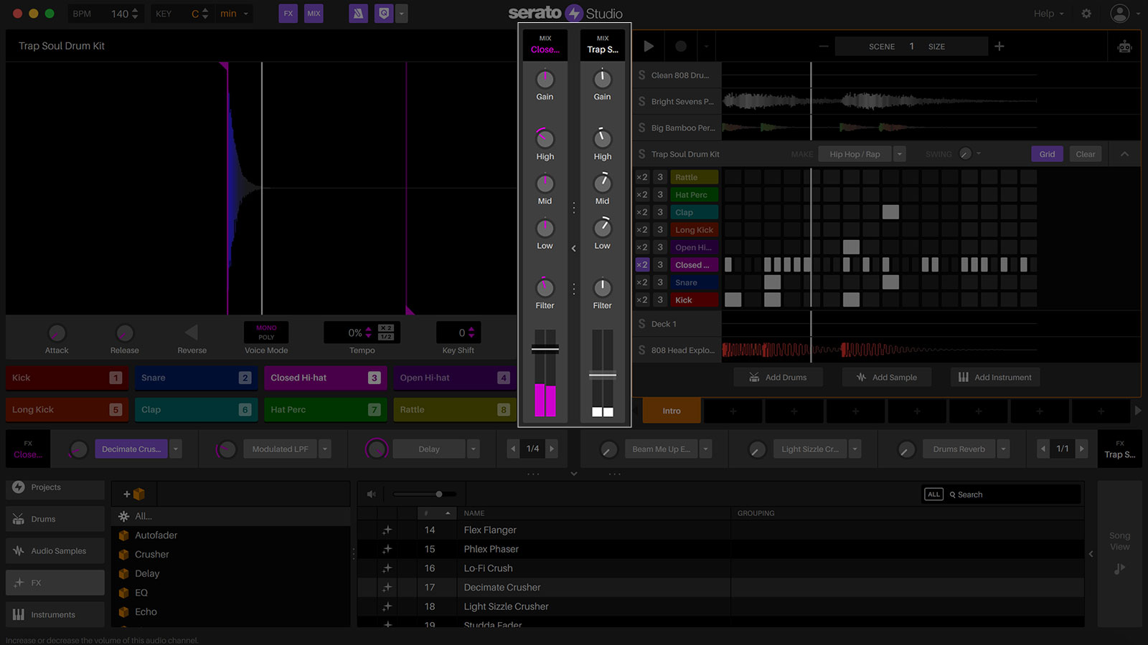Click the auto-play robot icon

[1124, 47]
